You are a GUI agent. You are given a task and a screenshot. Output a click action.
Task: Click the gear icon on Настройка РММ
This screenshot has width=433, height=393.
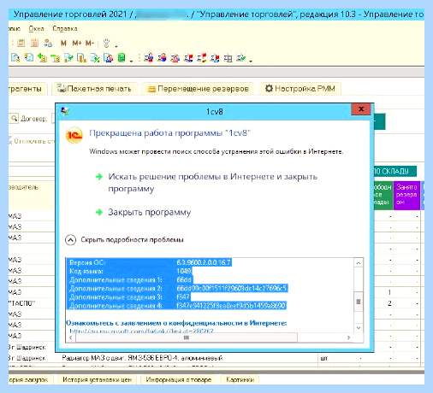(x=269, y=88)
